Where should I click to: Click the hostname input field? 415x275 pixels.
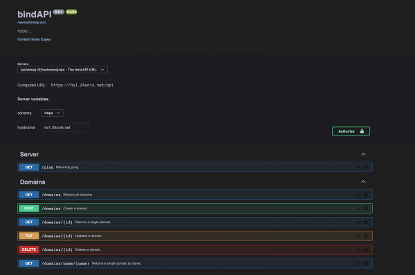tap(65, 127)
